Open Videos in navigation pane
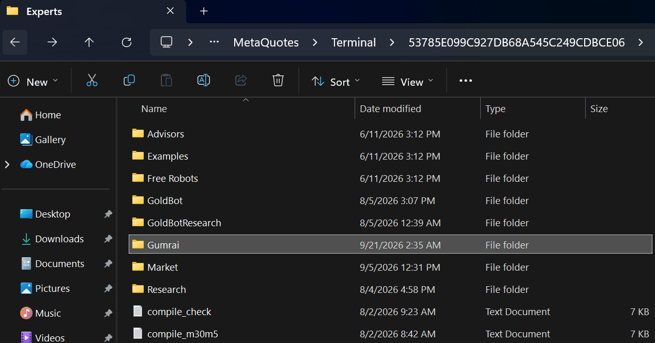 click(42, 337)
